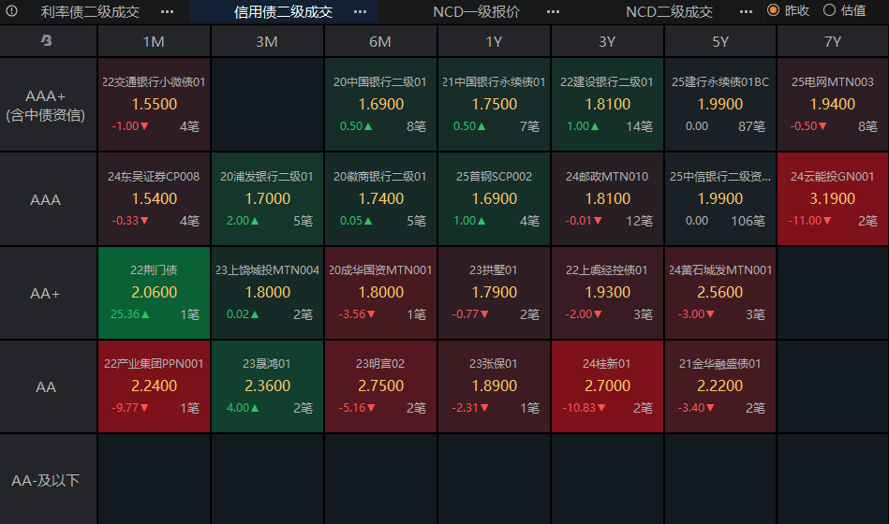Click the info icon beside 利率债二级成交
The width and height of the screenshot is (889, 524).
pos(11,11)
